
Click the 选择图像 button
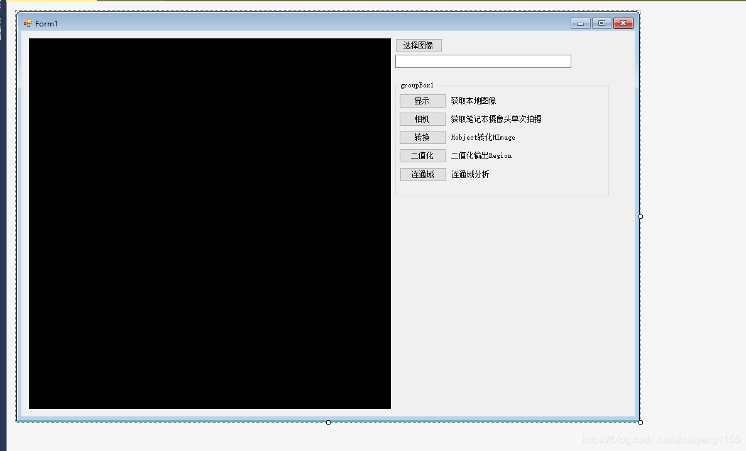[419, 45]
